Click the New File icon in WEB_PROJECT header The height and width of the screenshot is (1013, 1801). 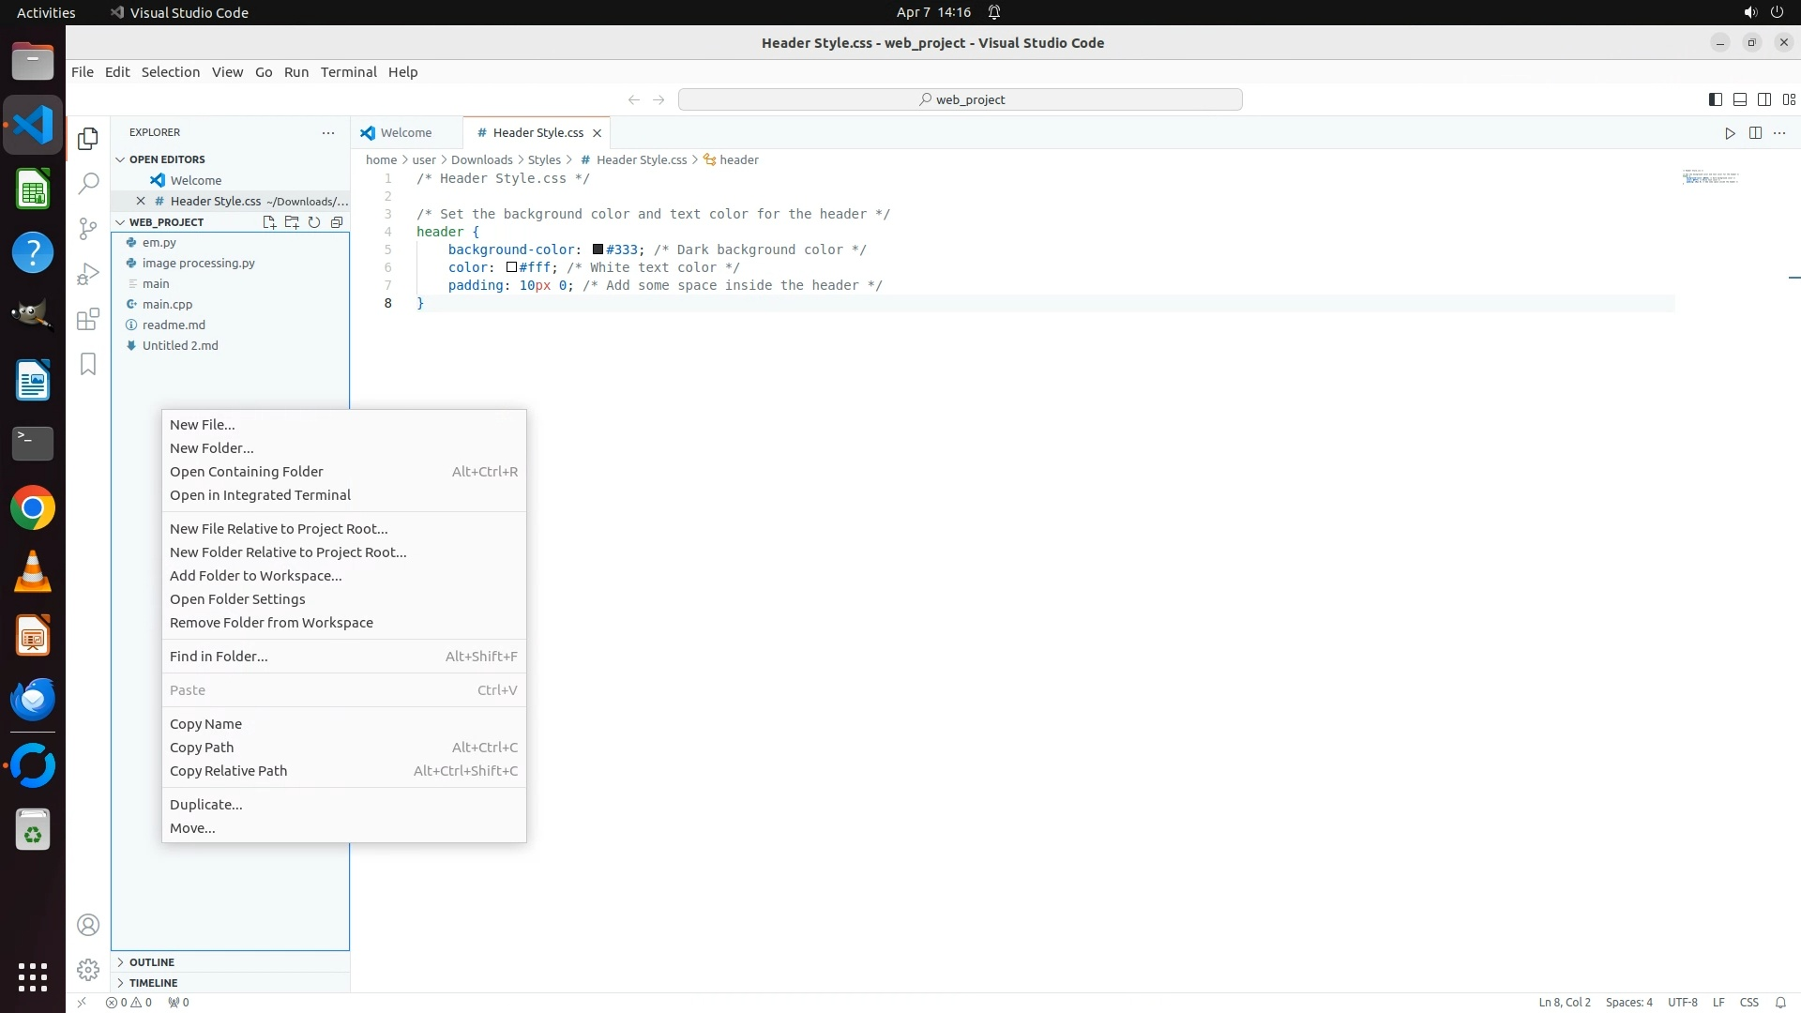[269, 222]
